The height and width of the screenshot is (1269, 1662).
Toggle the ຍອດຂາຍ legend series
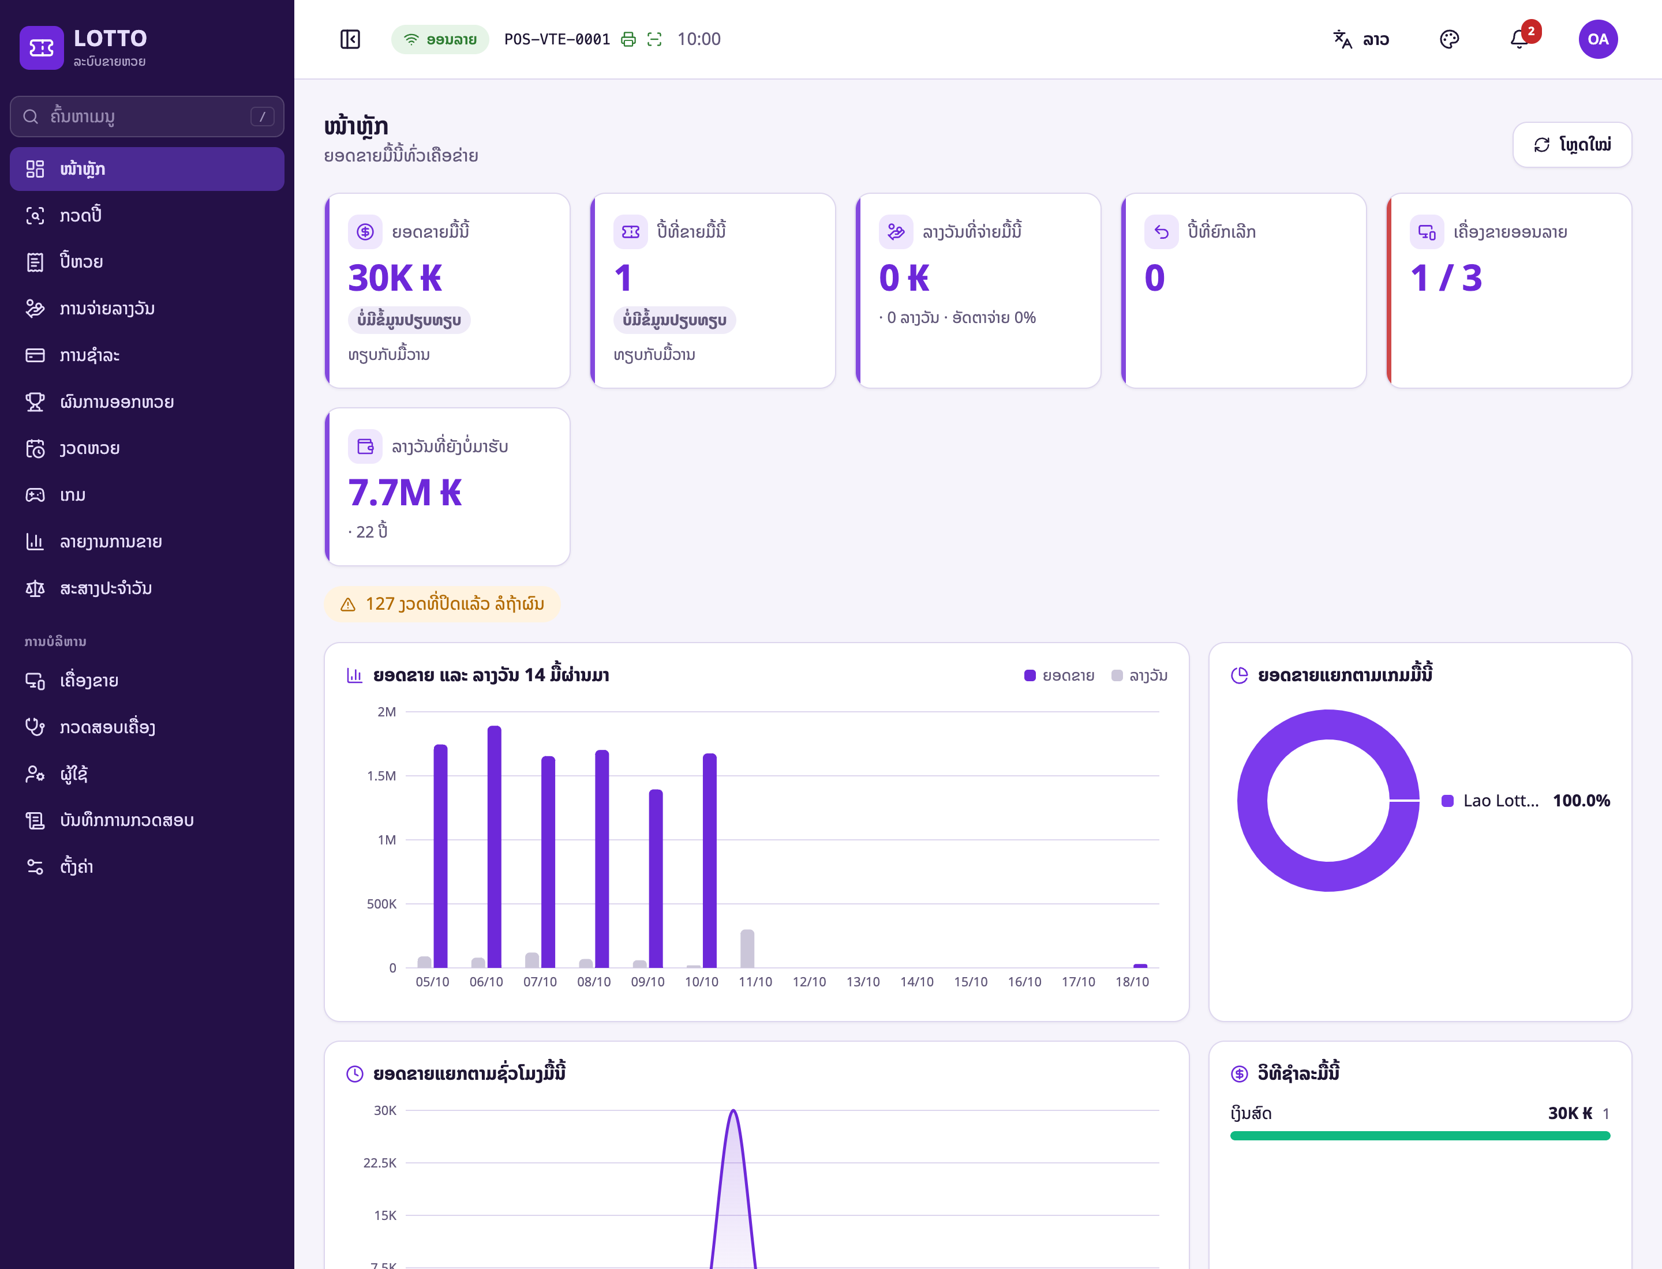point(1059,675)
